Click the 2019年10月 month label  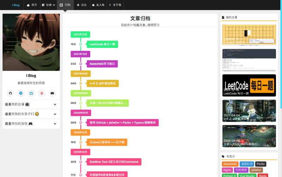pyautogui.click(x=80, y=152)
